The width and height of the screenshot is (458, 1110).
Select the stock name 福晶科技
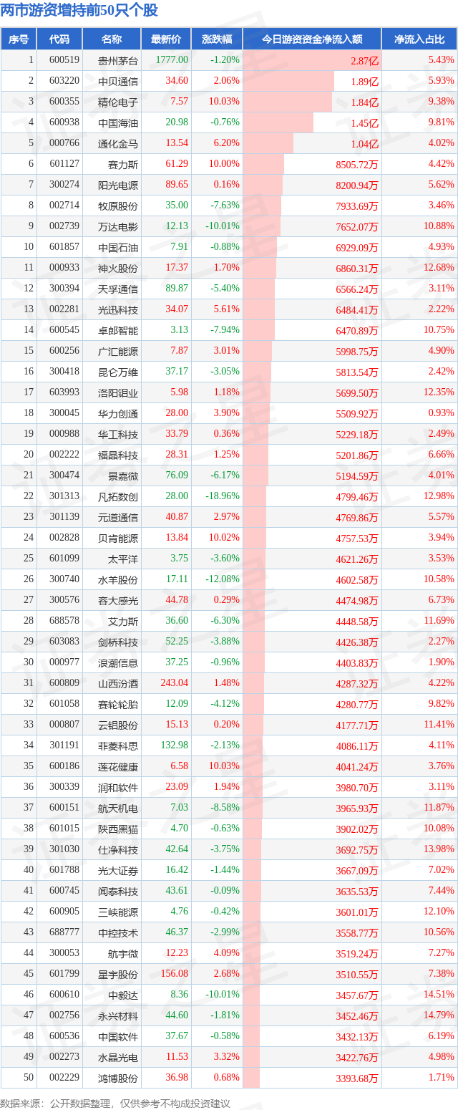pos(119,455)
